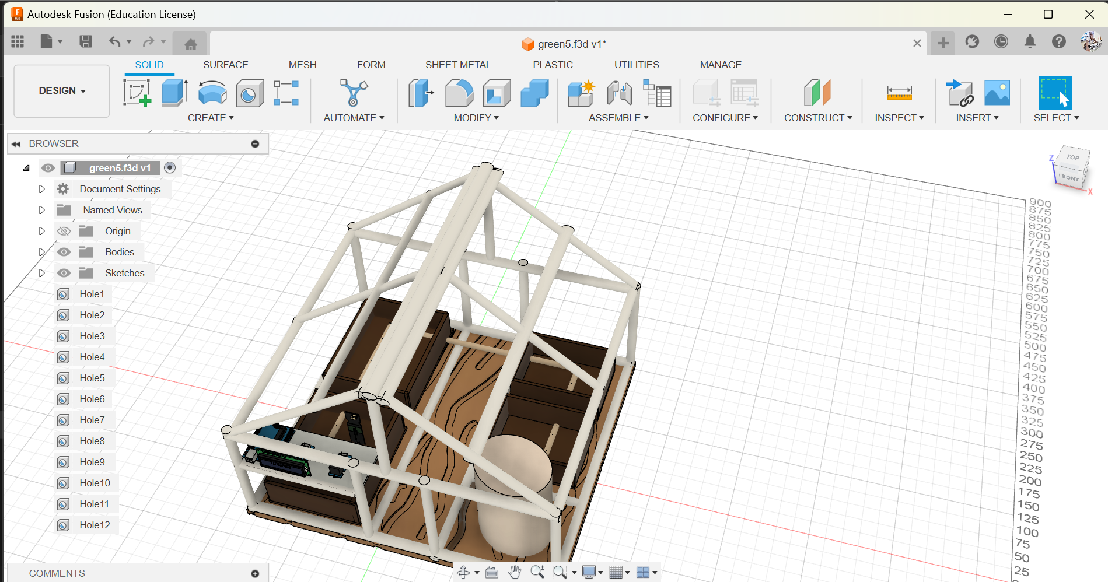Switch to the MESH tab
Viewport: 1108px width, 582px height.
tap(303, 65)
